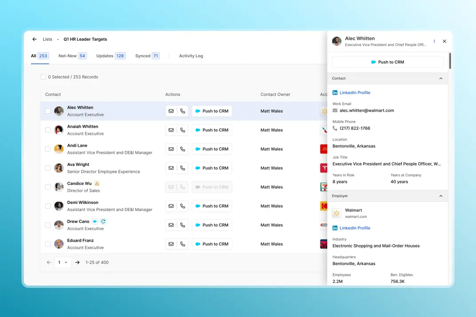Call Anaiah Whitten via phone icon
Screen dimensions: 476x317
[x=182, y=130]
